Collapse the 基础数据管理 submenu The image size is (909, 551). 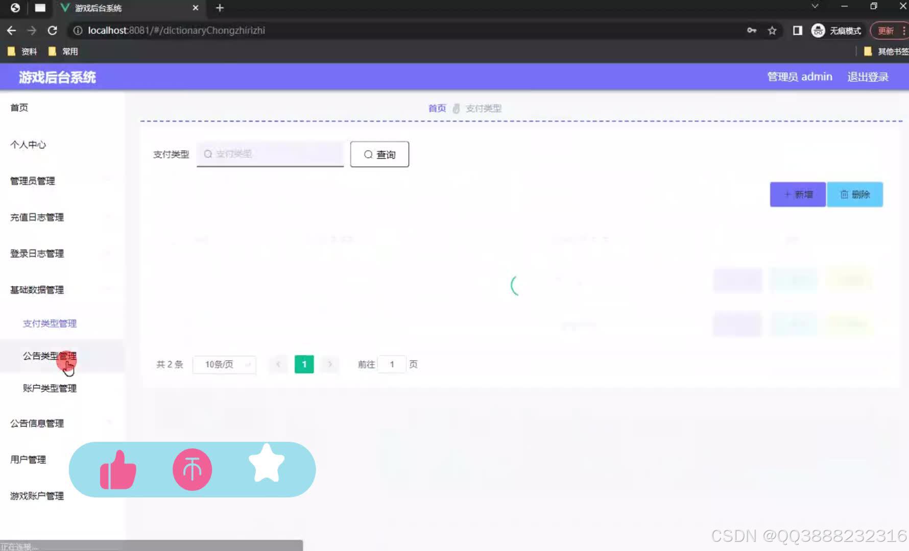[36, 290]
